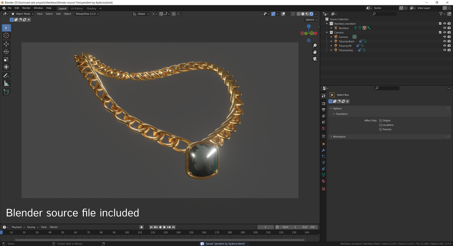Click the End frame 250 field
453x246 pixels.
tap(309, 227)
